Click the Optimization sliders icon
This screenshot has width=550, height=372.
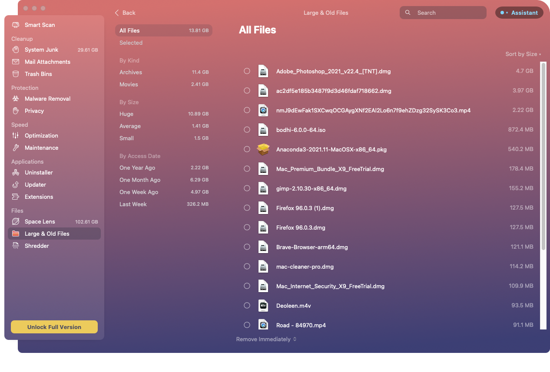tap(16, 136)
